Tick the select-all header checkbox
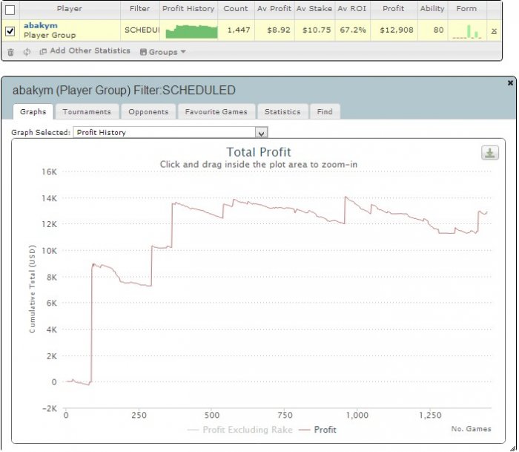This screenshot has height=452, width=519. point(10,10)
